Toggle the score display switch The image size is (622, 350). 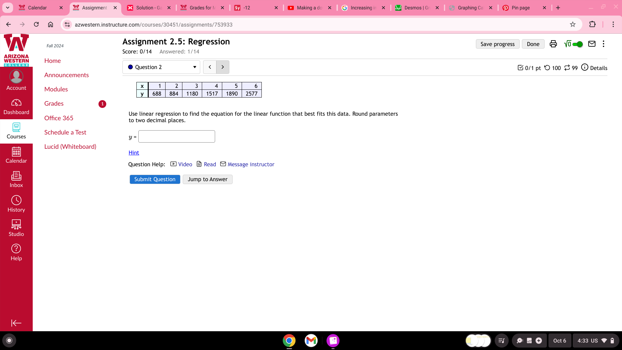(578, 44)
